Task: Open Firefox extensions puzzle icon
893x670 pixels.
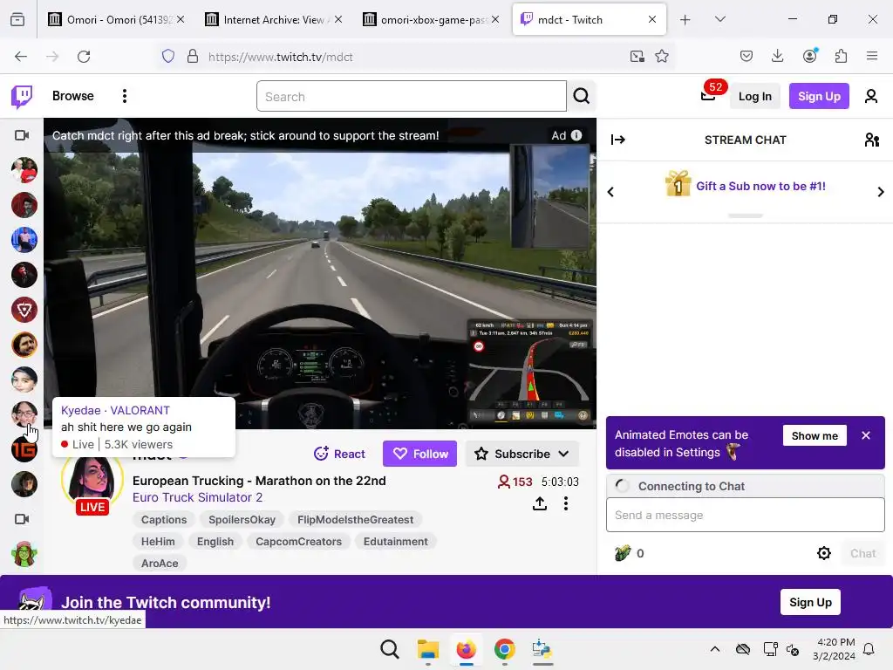Action: coord(841,56)
